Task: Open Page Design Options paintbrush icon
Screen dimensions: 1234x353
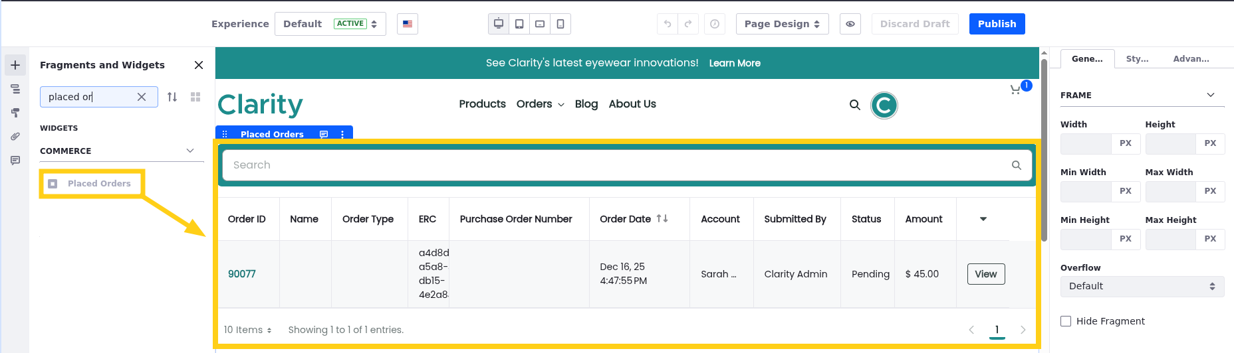Action: pyautogui.click(x=15, y=113)
